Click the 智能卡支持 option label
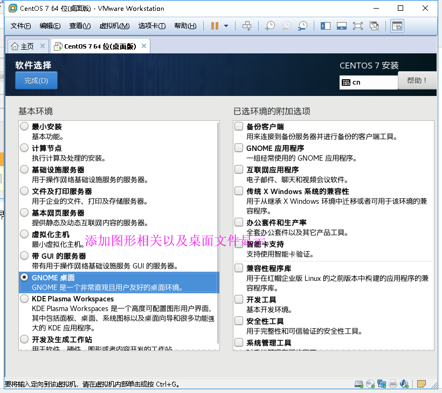This screenshot has height=393, width=442. tap(265, 244)
